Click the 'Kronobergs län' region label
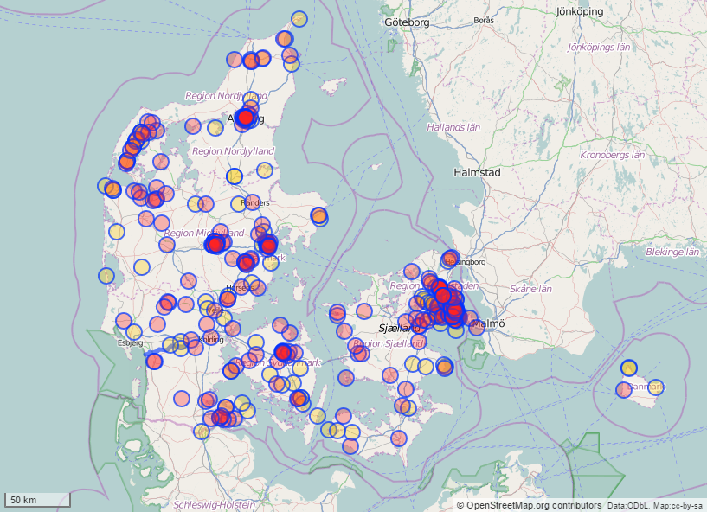Screen dimensions: 707x512 pos(613,155)
